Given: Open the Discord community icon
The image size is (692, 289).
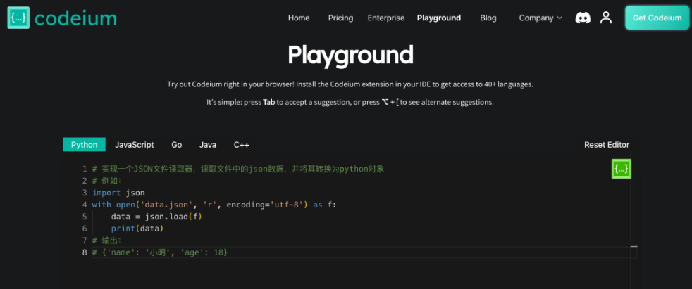Looking at the screenshot, I should (583, 18).
